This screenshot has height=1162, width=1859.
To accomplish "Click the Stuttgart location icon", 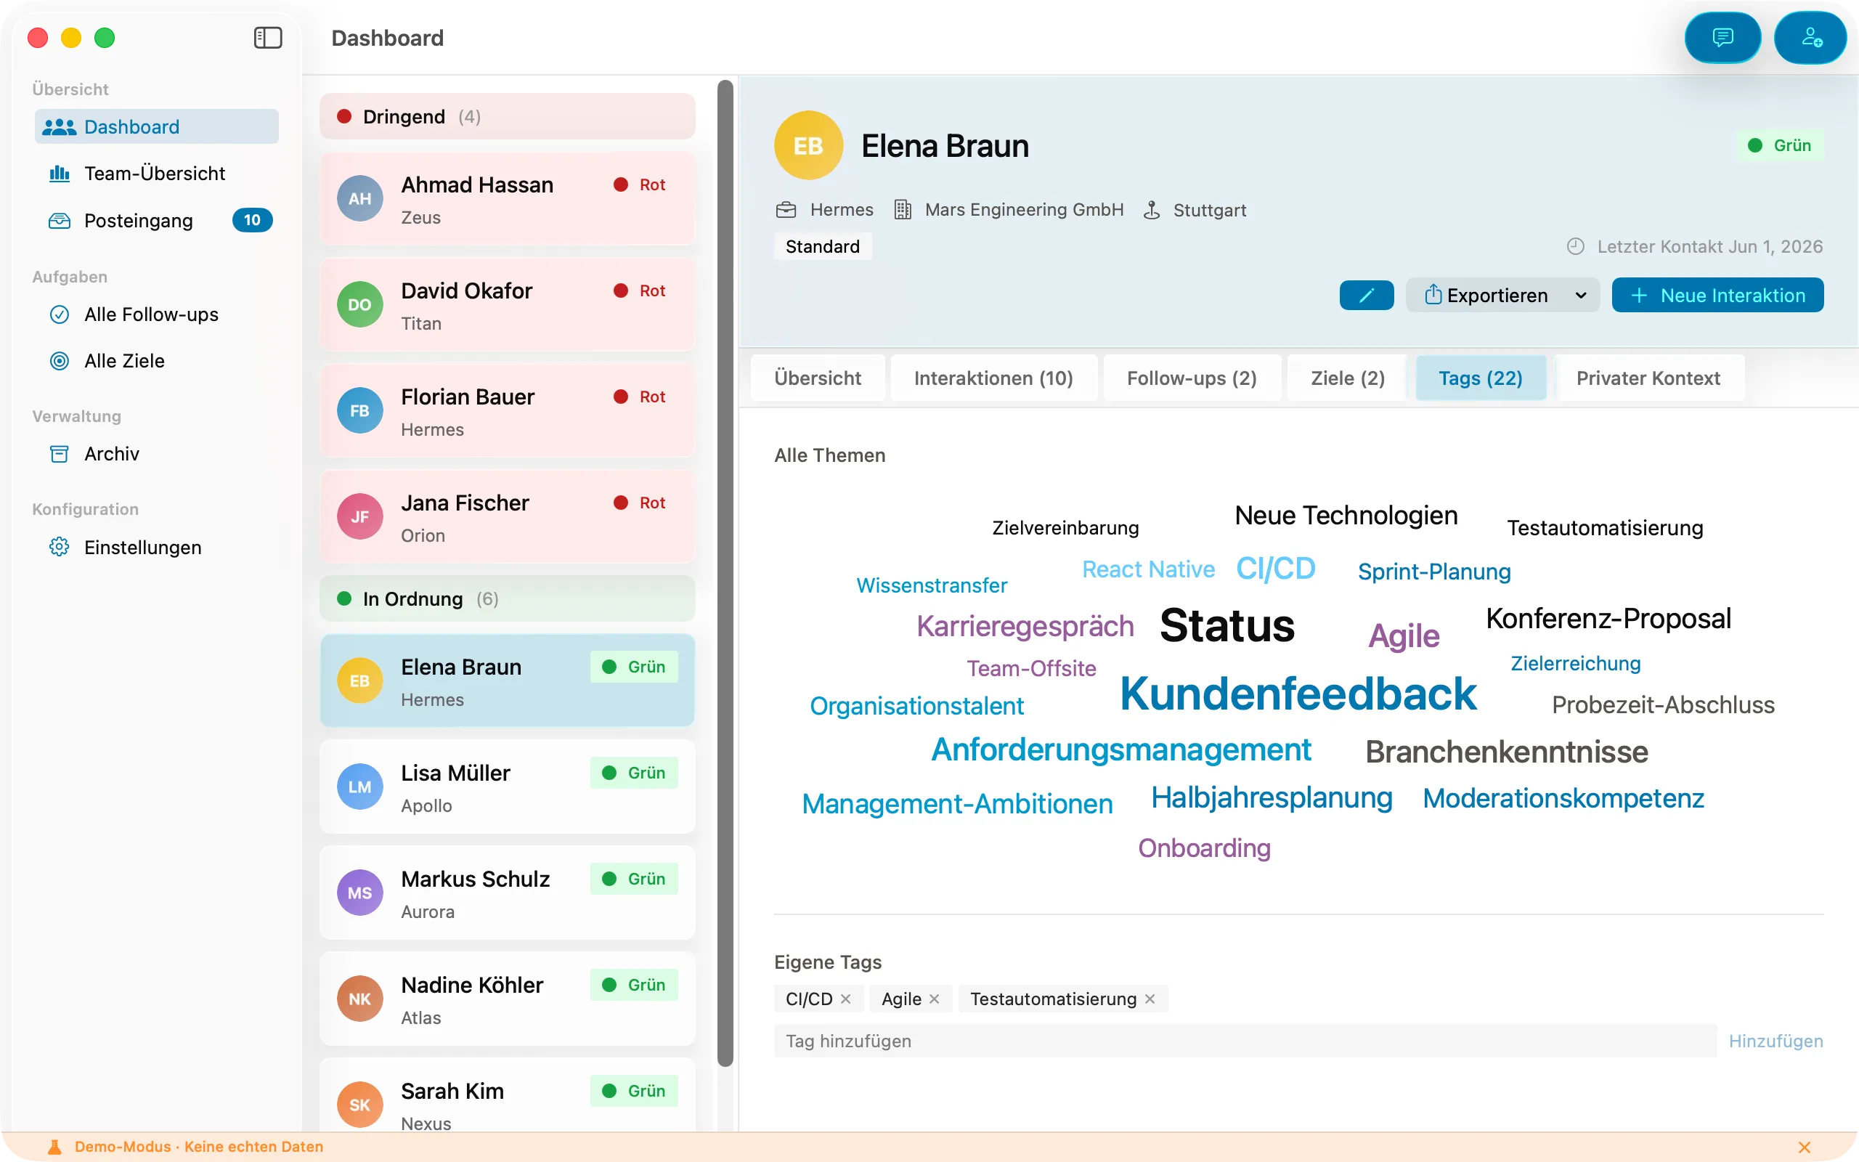I will click(x=1152, y=210).
